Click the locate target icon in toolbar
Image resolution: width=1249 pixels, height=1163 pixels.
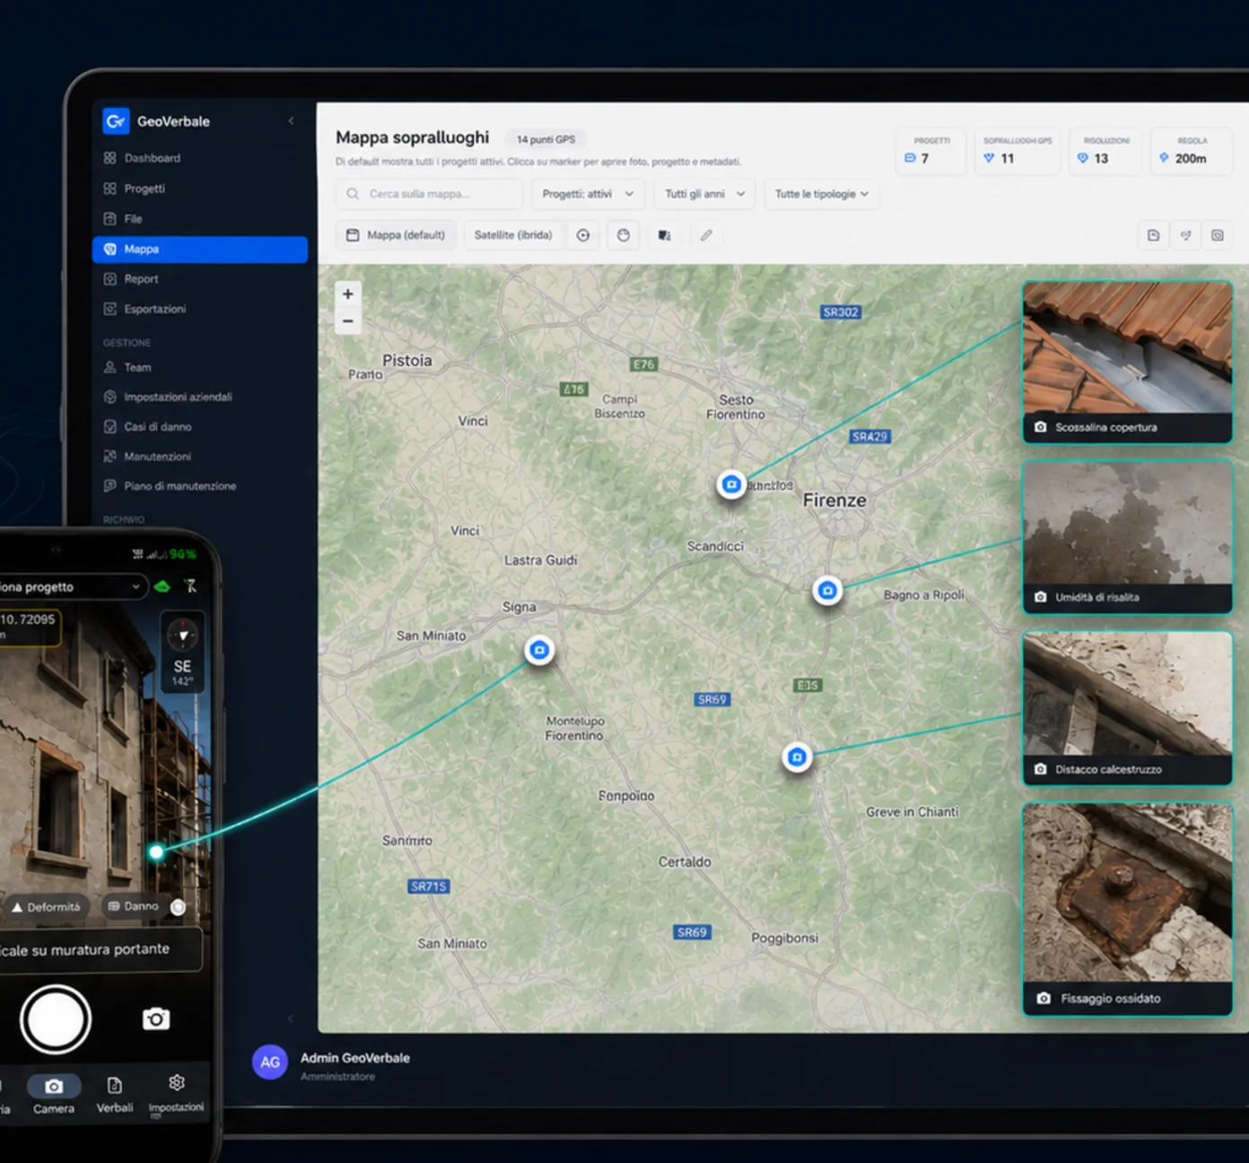click(x=583, y=235)
